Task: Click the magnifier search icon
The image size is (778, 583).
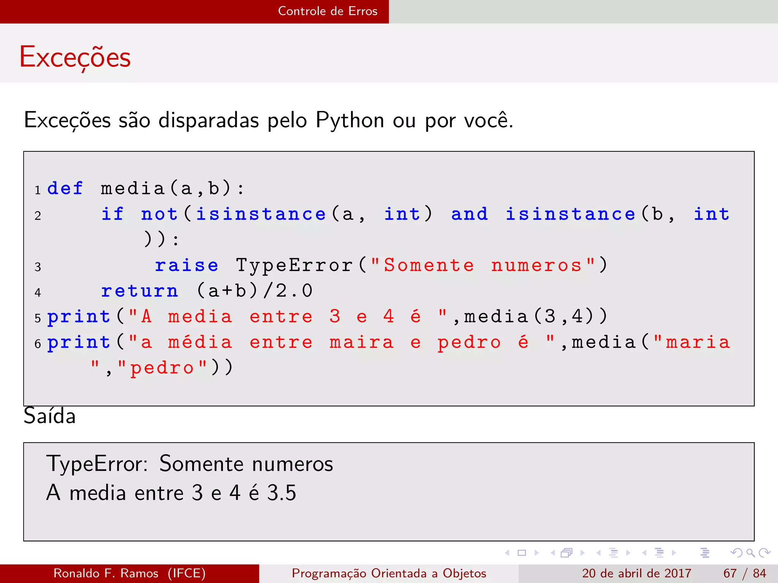Action: pos(751,553)
